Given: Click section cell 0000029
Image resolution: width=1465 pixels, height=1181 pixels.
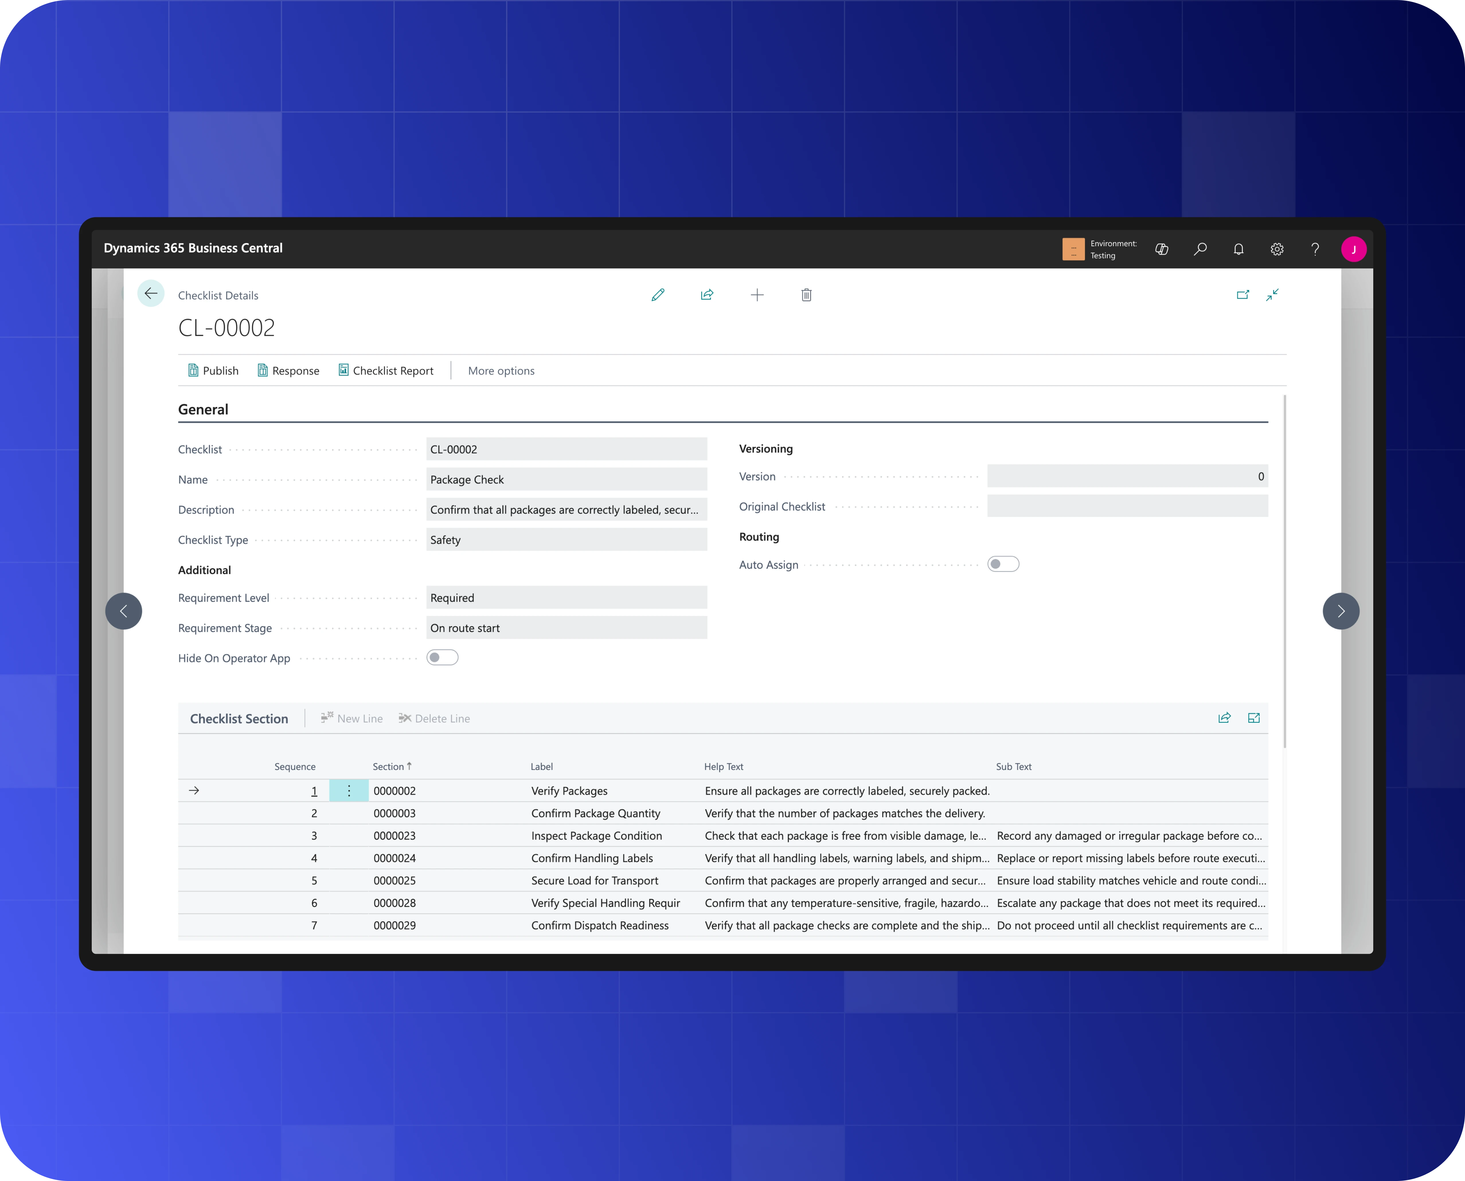Looking at the screenshot, I should (395, 925).
